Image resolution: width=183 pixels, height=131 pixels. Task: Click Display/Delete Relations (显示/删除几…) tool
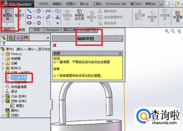139,15
